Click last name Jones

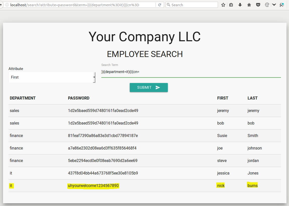pyautogui.click(x=253, y=173)
